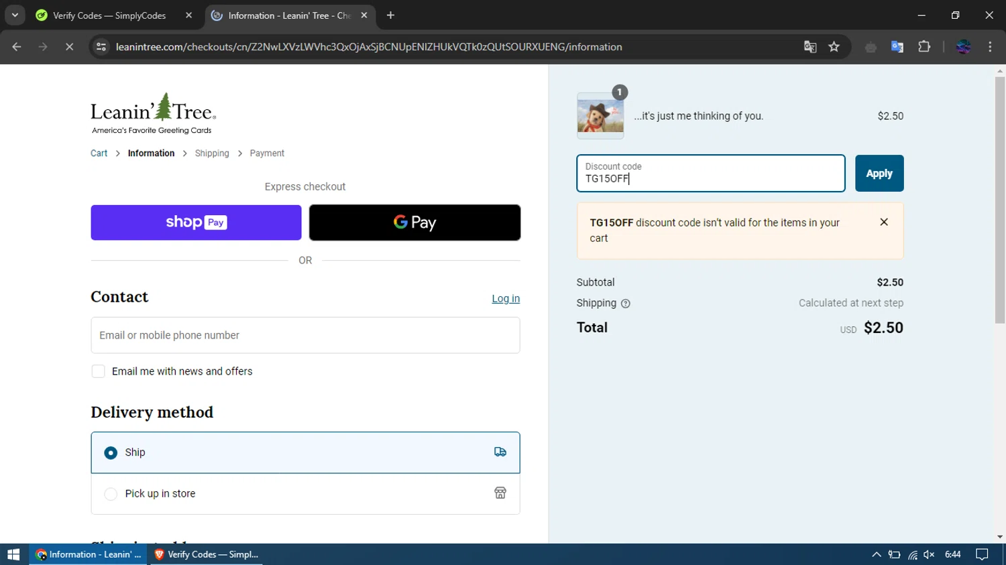Open the Windows Start menu
Screen dimensions: 1006x565
(x=13, y=554)
